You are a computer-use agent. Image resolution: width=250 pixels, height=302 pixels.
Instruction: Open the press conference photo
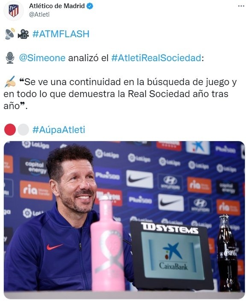coord(124,220)
